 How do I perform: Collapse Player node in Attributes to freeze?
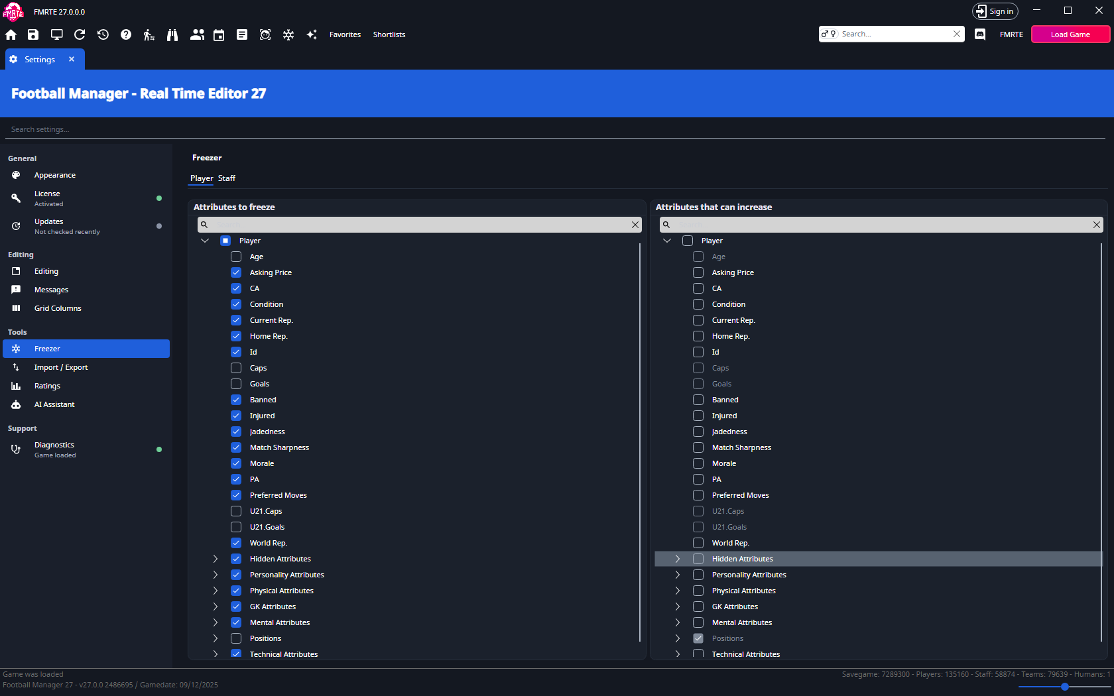tap(205, 241)
